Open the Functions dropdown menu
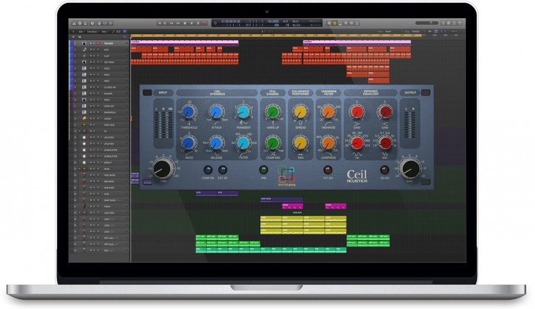This screenshot has height=309, width=535. point(91,32)
